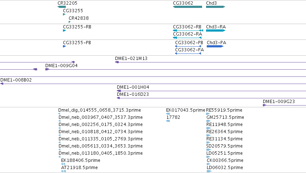
Task: Select the Chd3-RA transcript bar
Action: pyautogui.click(x=216, y=31)
